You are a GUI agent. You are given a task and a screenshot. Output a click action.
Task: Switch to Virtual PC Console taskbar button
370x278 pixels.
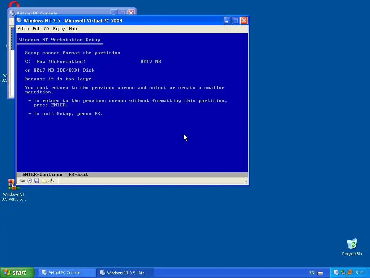(67, 273)
